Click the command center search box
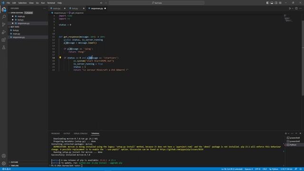This screenshot has height=171, width=304. [157, 3]
